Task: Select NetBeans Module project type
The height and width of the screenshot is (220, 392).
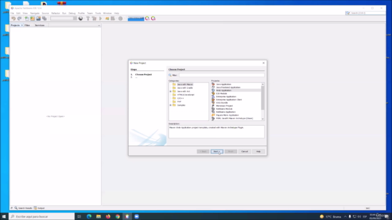Action: (224, 109)
